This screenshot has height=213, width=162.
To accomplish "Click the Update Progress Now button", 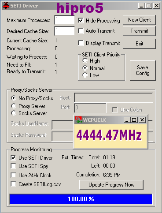I will [x=111, y=185].
